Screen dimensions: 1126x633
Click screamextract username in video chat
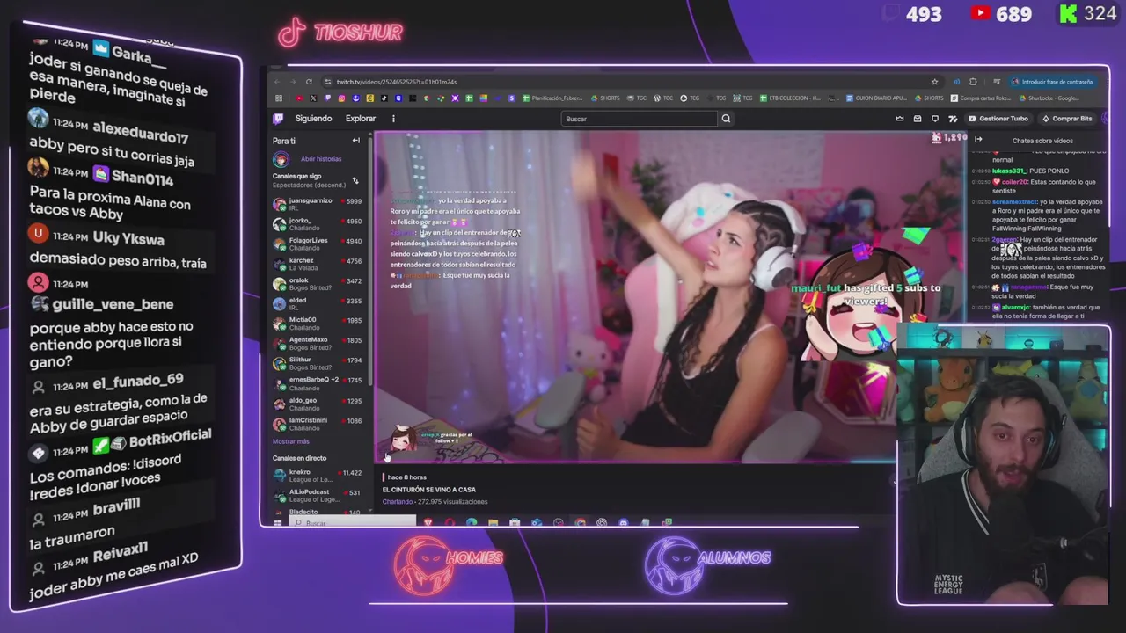pyautogui.click(x=1014, y=202)
